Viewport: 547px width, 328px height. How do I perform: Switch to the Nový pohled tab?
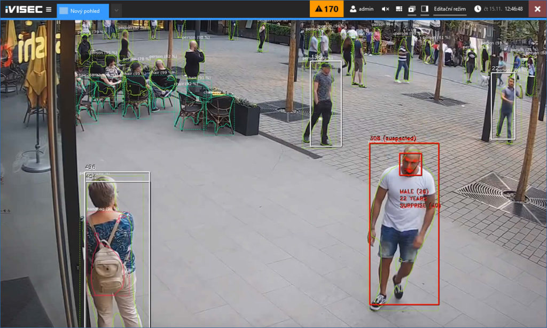pyautogui.click(x=83, y=11)
